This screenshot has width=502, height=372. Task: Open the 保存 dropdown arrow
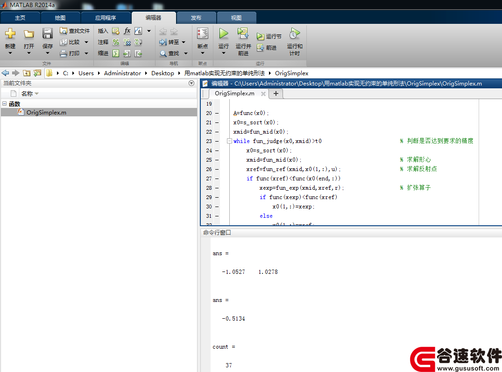[47, 53]
